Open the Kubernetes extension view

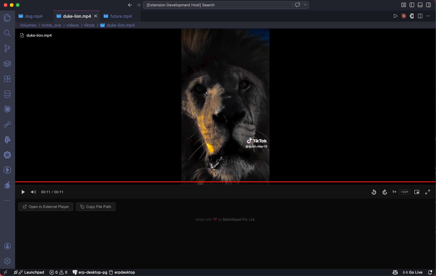pos(7,155)
